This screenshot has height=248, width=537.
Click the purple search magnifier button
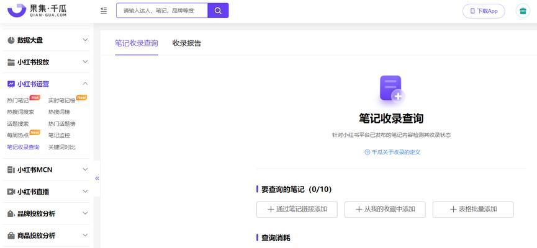pyautogui.click(x=218, y=11)
